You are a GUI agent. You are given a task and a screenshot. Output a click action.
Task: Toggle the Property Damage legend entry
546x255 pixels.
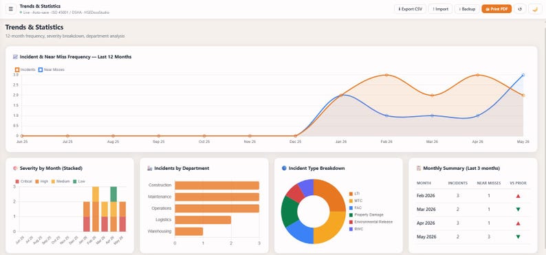click(x=366, y=214)
